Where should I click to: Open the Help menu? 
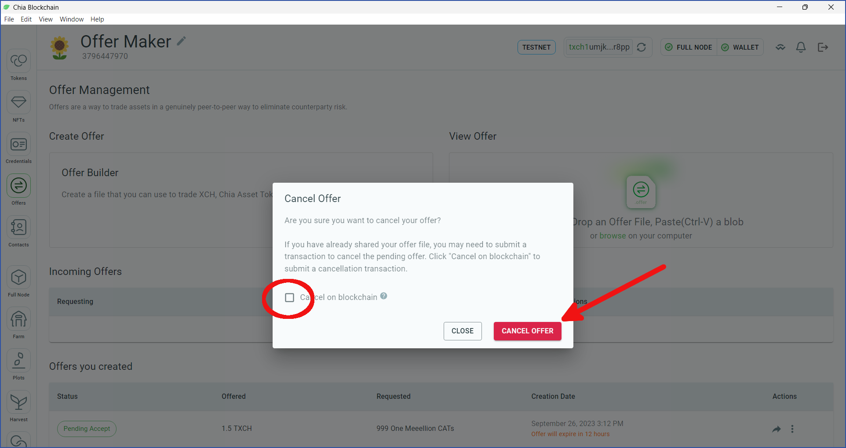97,19
